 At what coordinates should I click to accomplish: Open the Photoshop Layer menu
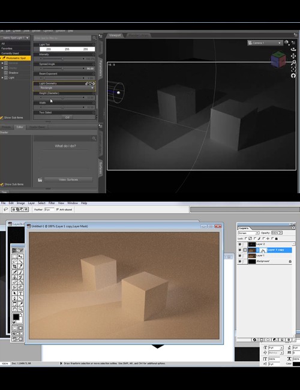[x=31, y=203]
